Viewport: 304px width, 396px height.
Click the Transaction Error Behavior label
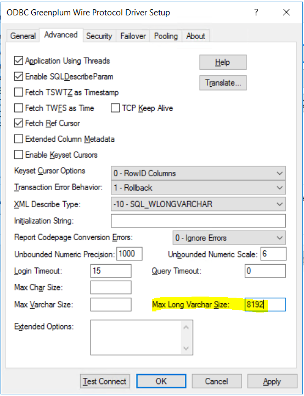click(58, 187)
